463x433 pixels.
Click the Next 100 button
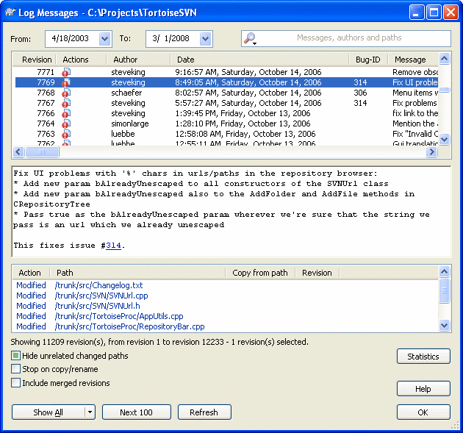click(136, 412)
